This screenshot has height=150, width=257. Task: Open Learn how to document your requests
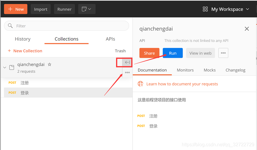[x=182, y=84]
